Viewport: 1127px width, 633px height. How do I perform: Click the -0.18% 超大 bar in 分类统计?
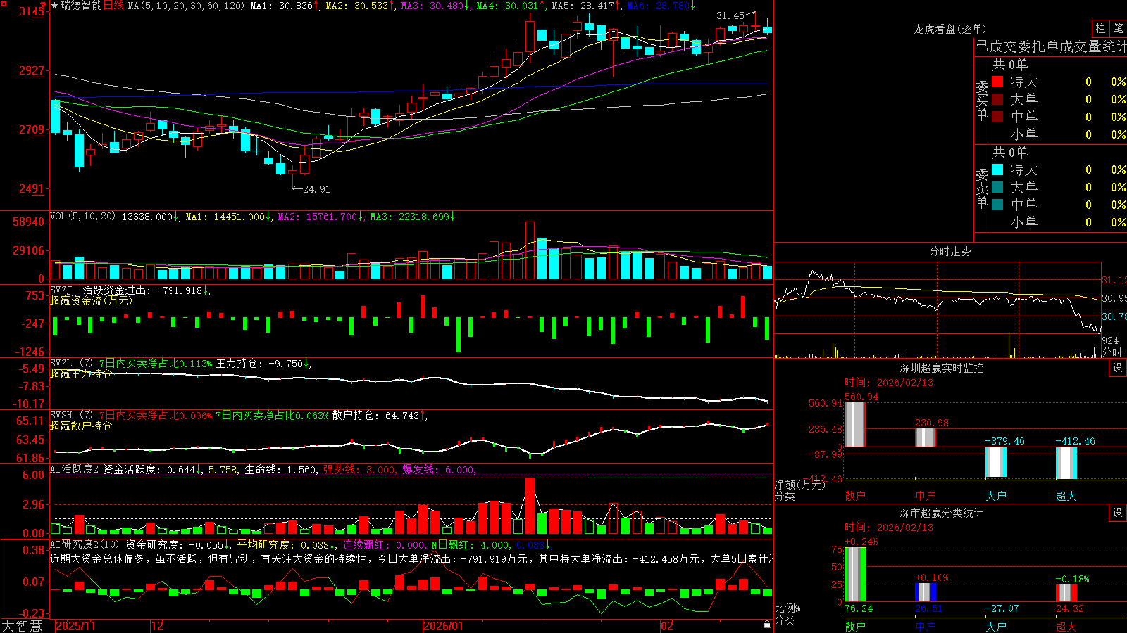tap(1066, 593)
